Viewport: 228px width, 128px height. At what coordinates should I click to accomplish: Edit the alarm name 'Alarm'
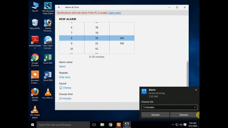coord(62,66)
